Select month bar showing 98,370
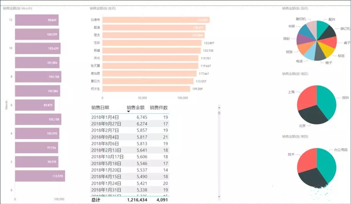This screenshot has height=204, width=351. (x=37, y=162)
